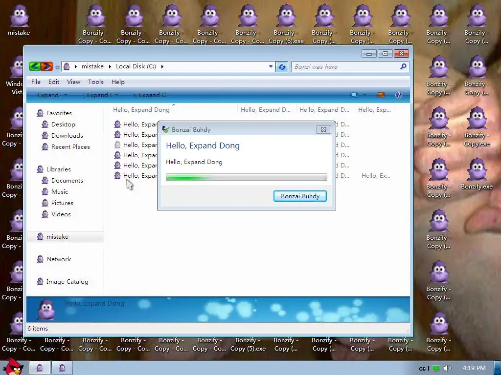Click the first Bonzi taskbar button
Image resolution: width=501 pixels, height=375 pixels.
tap(40, 368)
